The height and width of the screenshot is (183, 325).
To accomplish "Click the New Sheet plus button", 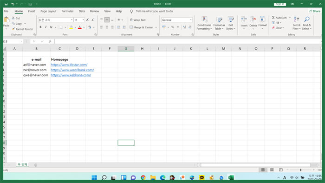I will (x=36, y=165).
